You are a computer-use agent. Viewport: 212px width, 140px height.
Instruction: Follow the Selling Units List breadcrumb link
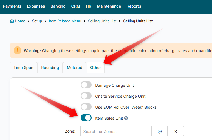(x=102, y=21)
